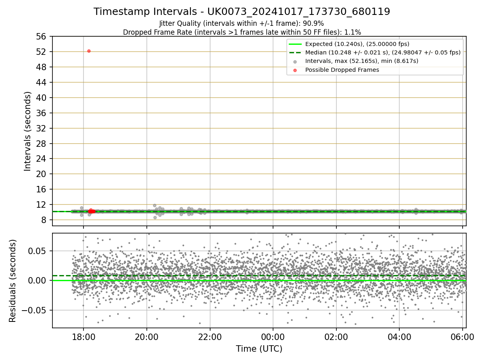Click the 06:00 x-axis tick label

(x=462, y=337)
